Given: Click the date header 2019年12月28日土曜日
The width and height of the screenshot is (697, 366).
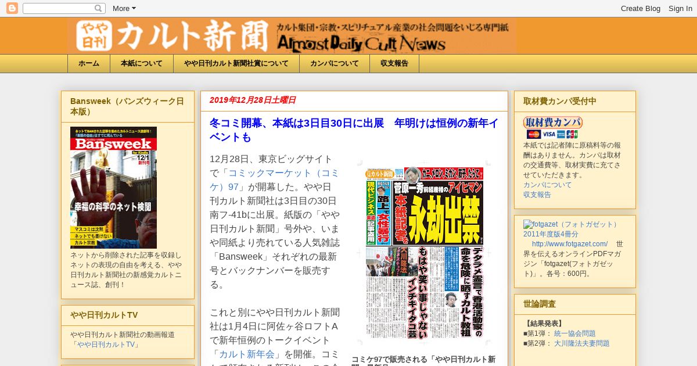Looking at the screenshot, I should tap(253, 100).
